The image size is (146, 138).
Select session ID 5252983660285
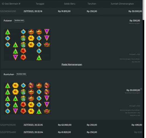pyautogui.click(x=8, y=11)
